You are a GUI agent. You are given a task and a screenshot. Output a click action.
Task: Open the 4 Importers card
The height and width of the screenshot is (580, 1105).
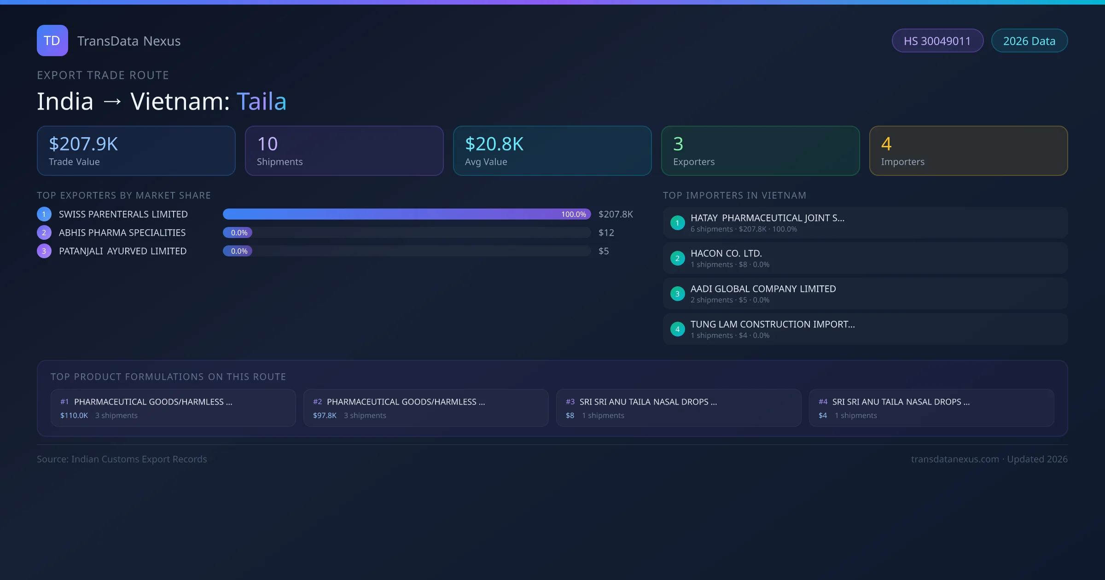pyautogui.click(x=968, y=151)
